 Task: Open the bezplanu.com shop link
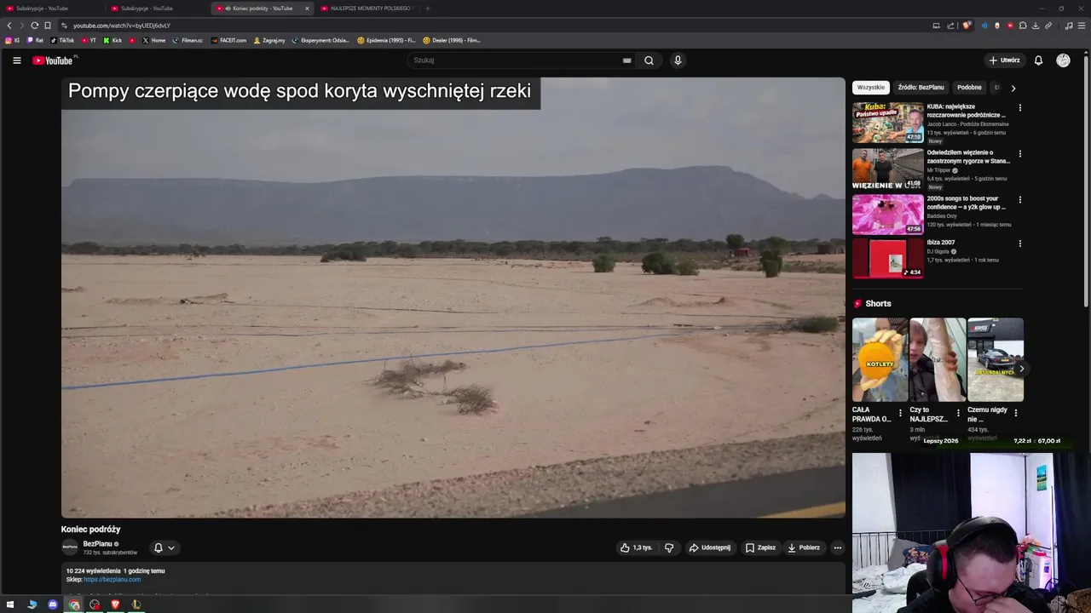(x=112, y=580)
